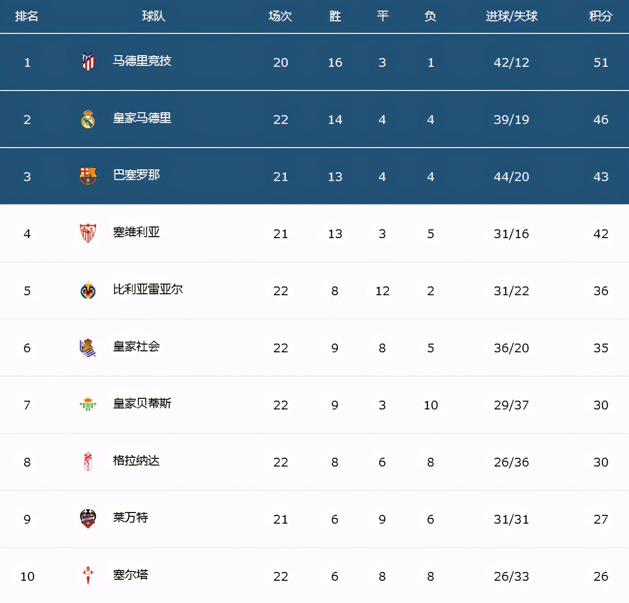This screenshot has height=603, width=629.
Task: Click the Levante club crest
Action: (x=88, y=519)
